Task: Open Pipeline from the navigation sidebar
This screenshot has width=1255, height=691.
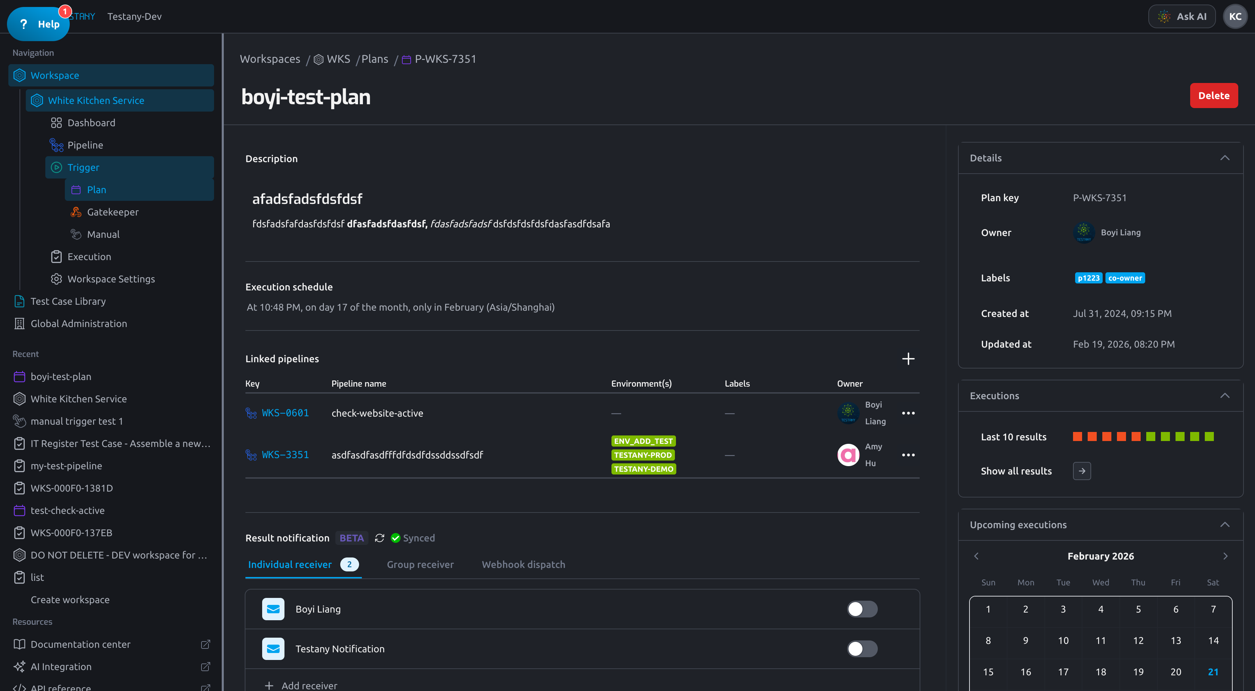Action: 85,145
